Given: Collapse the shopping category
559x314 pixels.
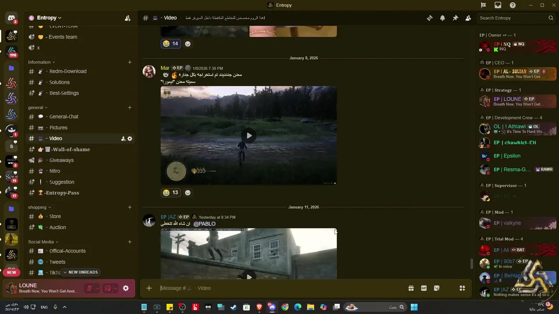Looking at the screenshot, I should (x=39, y=208).
